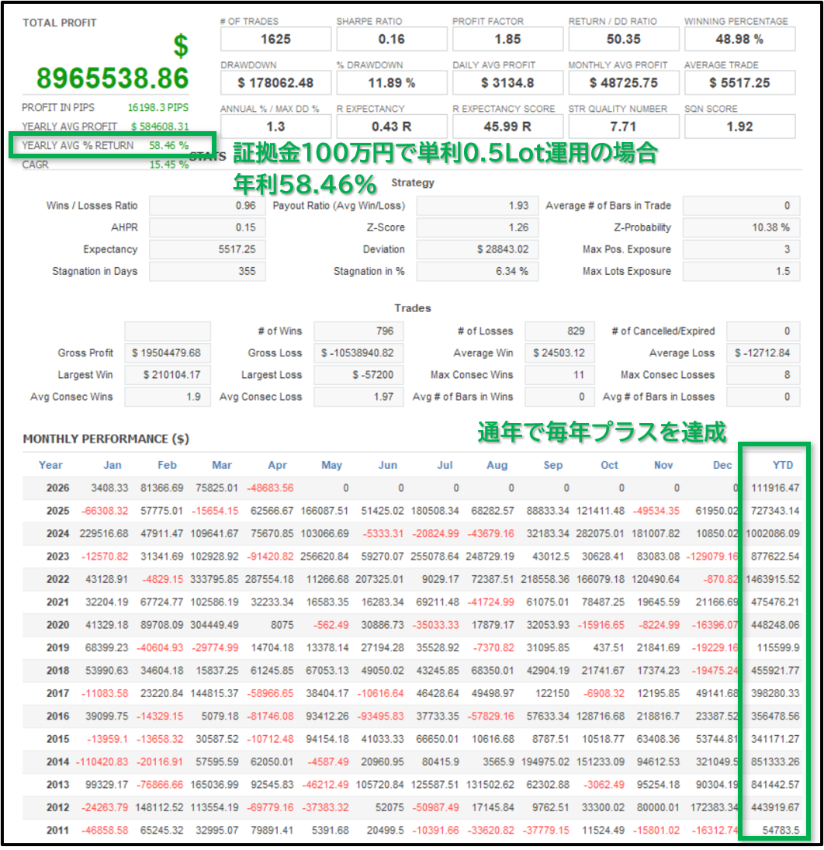Click the R Expectancy value 0.43 R
This screenshot has width=824, height=850.
tap(392, 127)
